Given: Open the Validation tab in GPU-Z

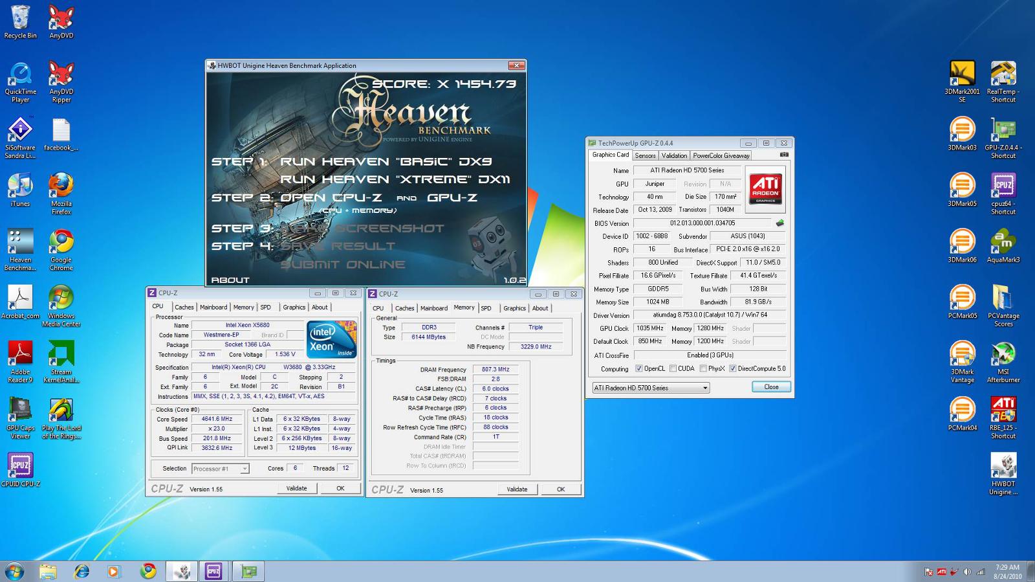Looking at the screenshot, I should coord(674,155).
